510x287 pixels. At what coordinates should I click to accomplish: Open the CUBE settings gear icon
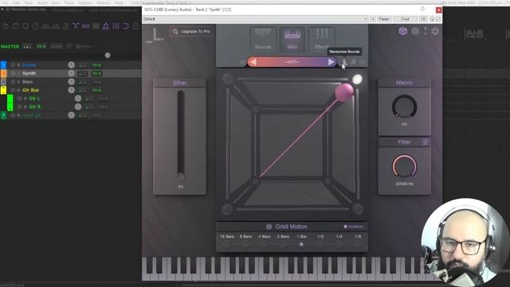(x=435, y=31)
